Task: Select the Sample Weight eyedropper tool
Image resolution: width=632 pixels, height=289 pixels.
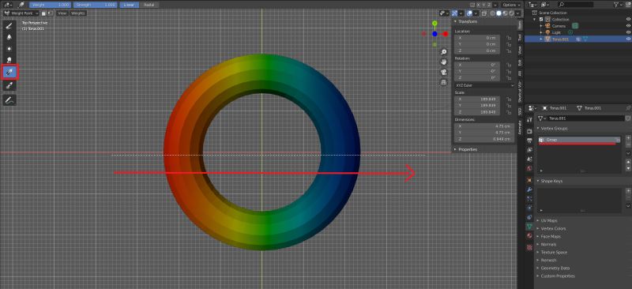Action: click(x=9, y=85)
